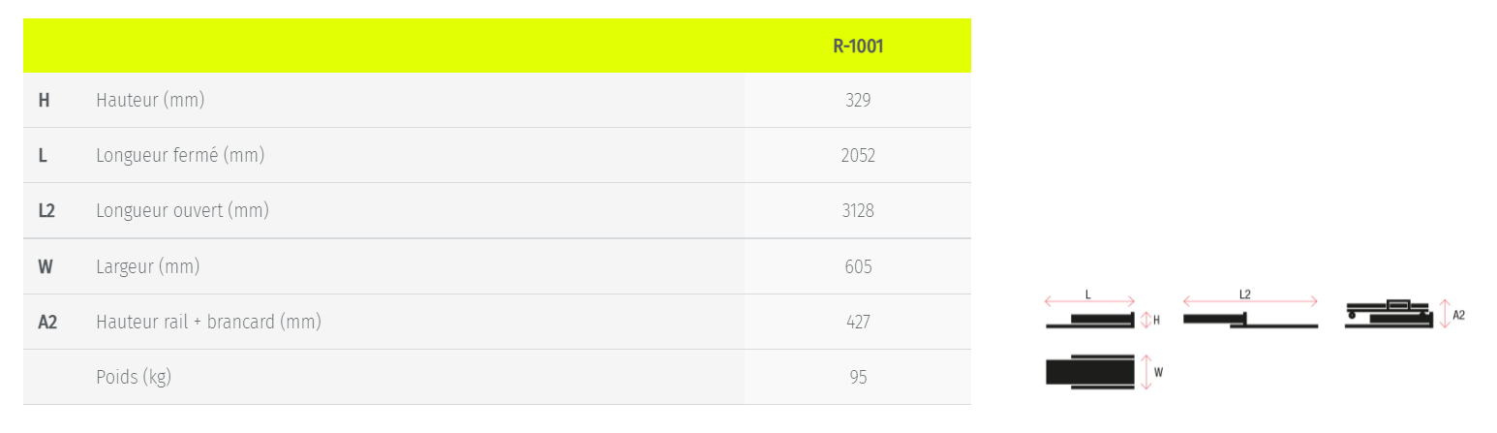The image size is (1497, 433).
Task: Click the H height arrow in diagram
Action: coord(1145,320)
